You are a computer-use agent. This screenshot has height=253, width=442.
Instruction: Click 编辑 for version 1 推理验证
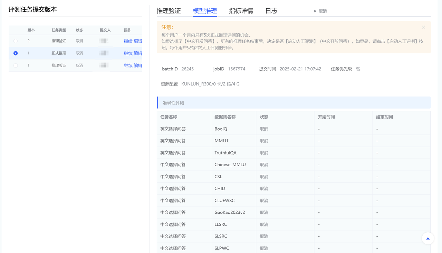(x=138, y=65)
